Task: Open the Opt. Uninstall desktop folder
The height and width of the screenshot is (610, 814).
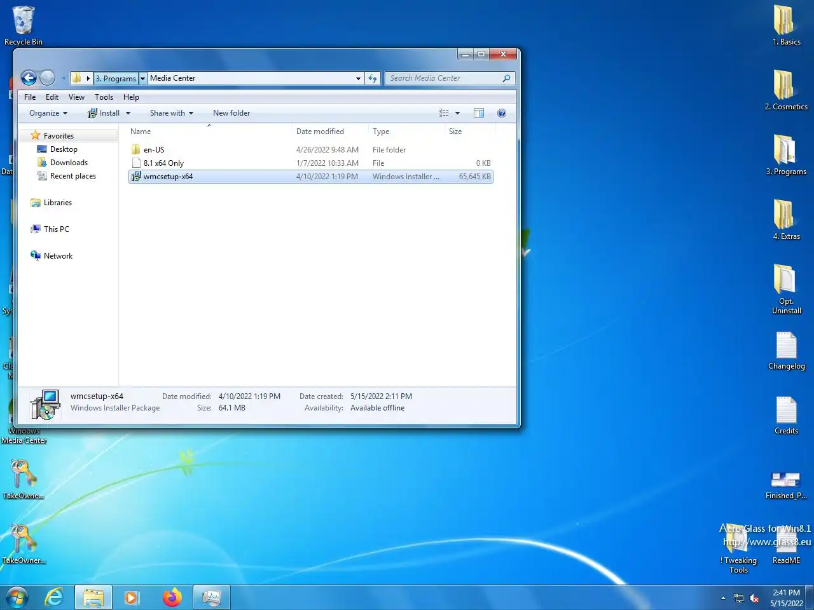Action: pos(787,289)
